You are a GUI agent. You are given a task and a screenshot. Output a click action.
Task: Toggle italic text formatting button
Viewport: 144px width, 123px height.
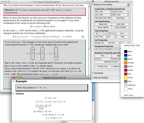101,33
